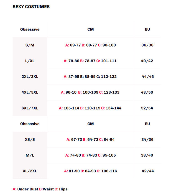
Task: Select the S/M size row label
Action: tap(30, 45)
